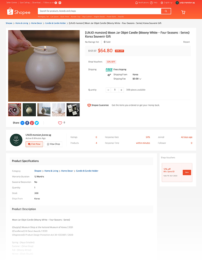
Task: Open the English language selector
Action: 166,3
